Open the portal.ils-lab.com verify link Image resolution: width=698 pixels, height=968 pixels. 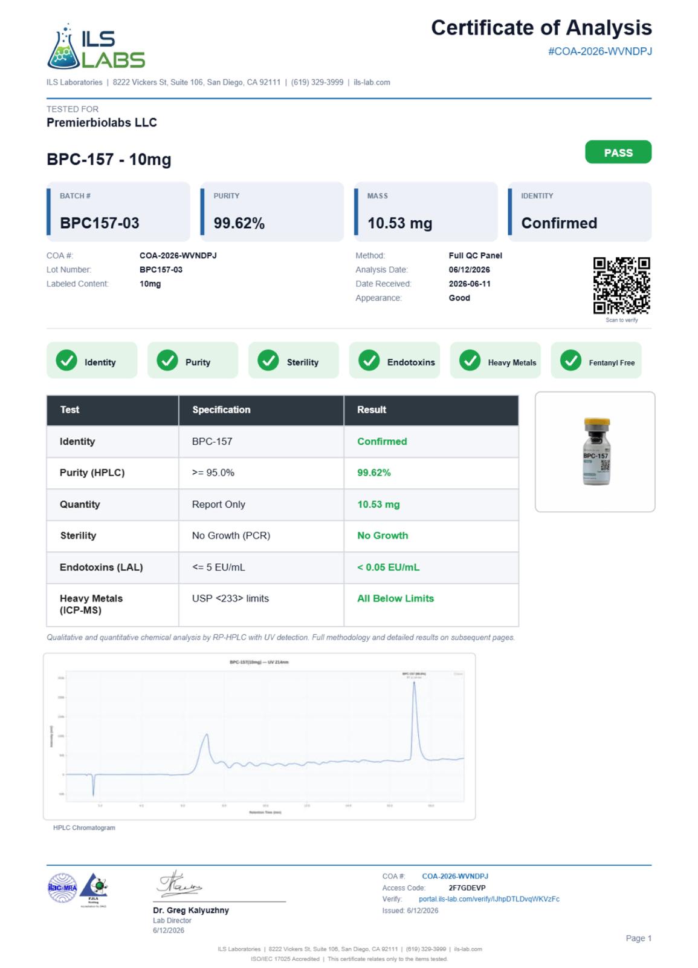point(489,899)
